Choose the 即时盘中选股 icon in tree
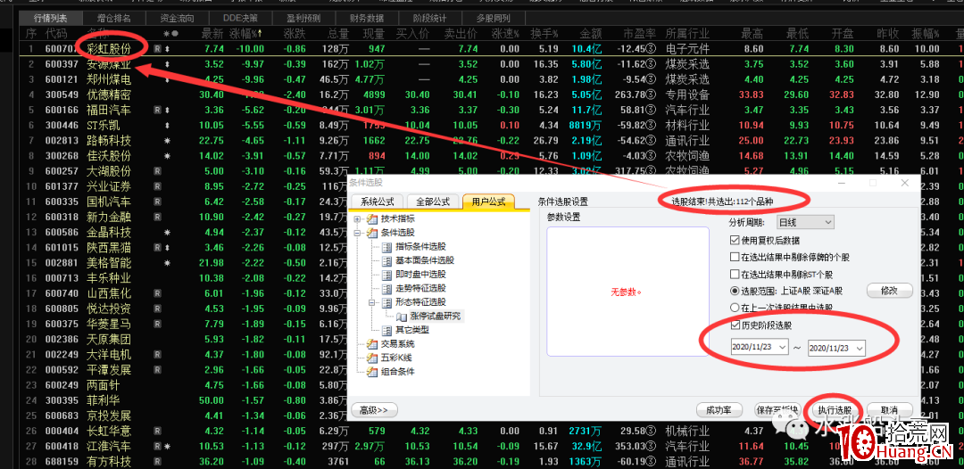The image size is (964, 469). (x=386, y=275)
